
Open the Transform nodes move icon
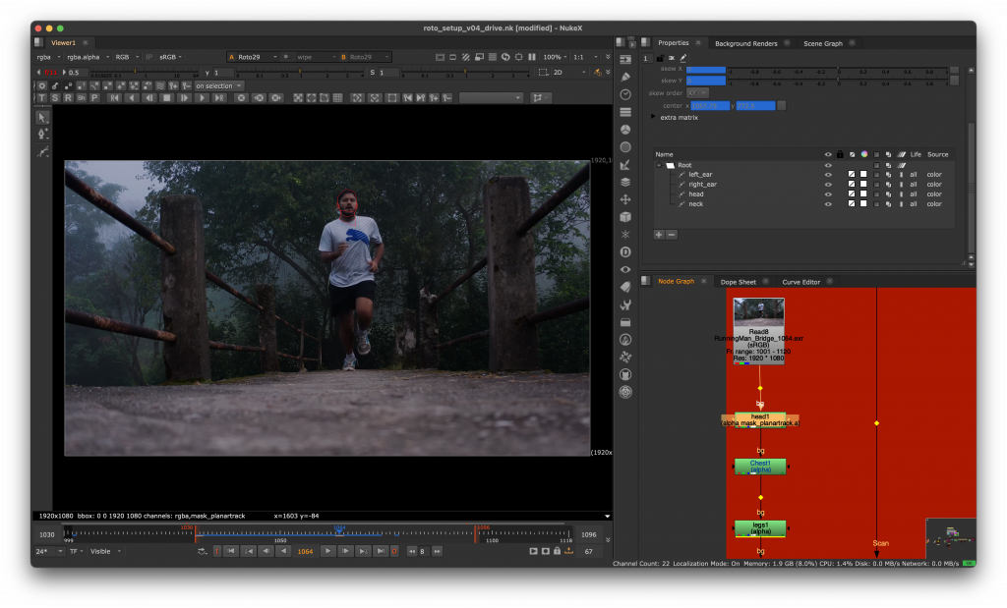(x=625, y=199)
